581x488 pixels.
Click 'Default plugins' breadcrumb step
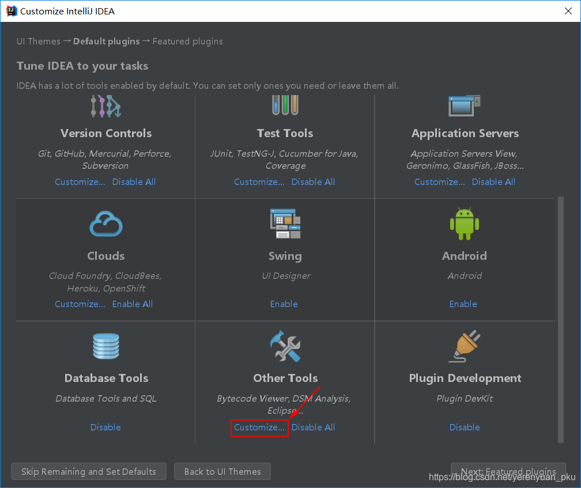pyautogui.click(x=106, y=41)
